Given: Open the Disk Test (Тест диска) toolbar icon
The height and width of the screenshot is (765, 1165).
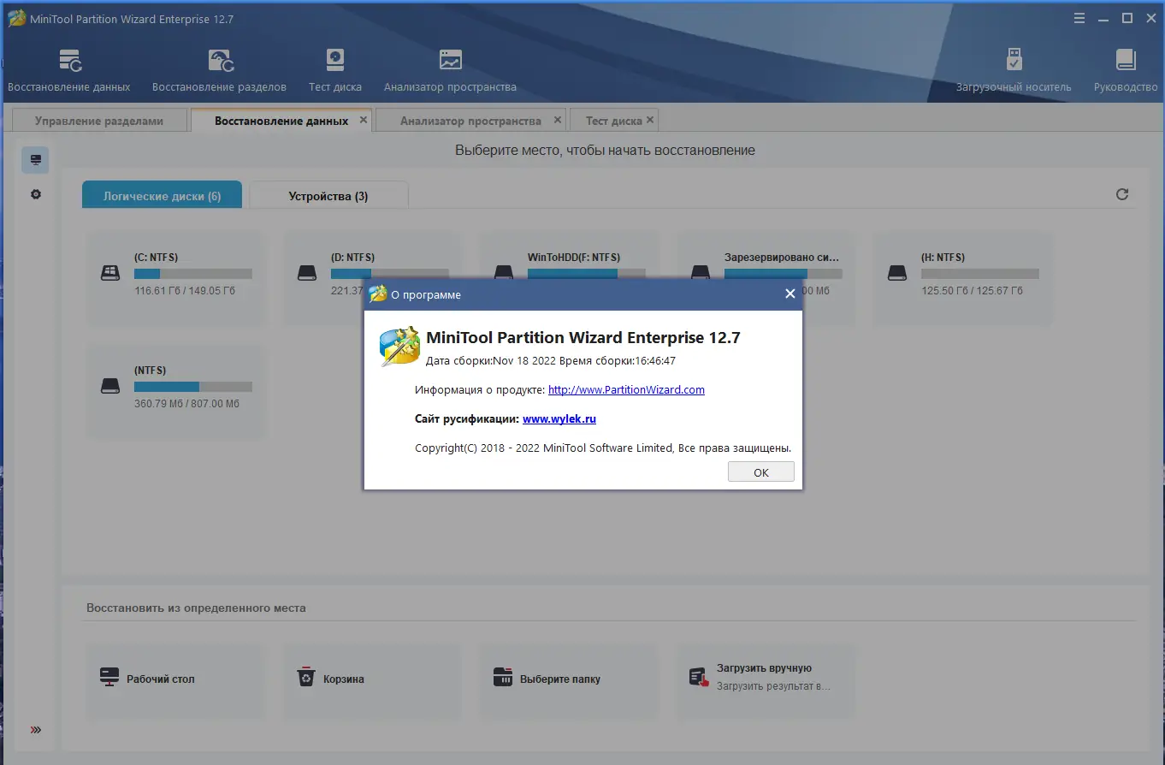Looking at the screenshot, I should coord(335,60).
